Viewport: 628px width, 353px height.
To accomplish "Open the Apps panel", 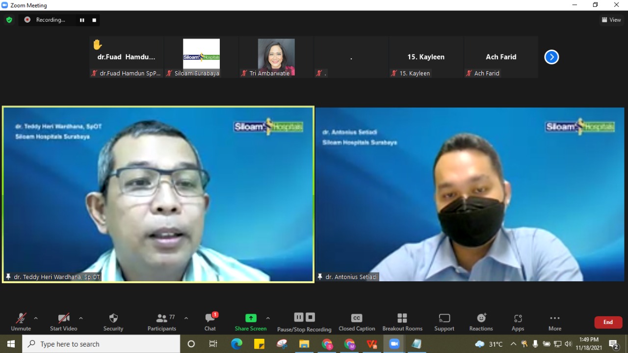I will 518,322.
